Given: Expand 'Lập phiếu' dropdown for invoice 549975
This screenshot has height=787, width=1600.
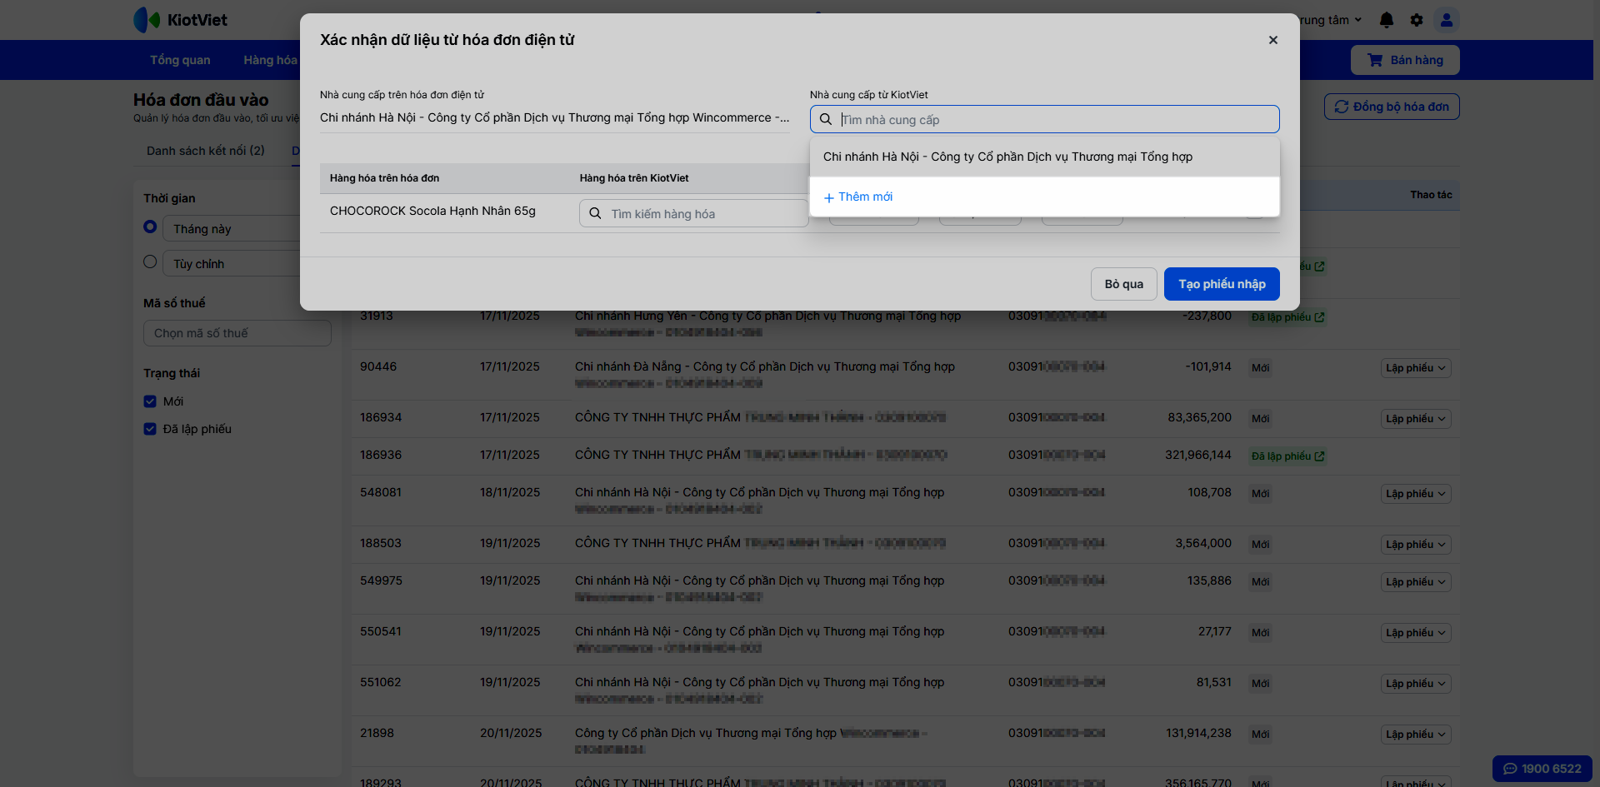Looking at the screenshot, I should 1416,582.
